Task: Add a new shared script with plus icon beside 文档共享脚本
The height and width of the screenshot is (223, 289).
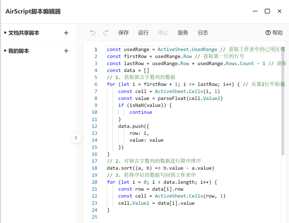Action: click(x=66, y=33)
